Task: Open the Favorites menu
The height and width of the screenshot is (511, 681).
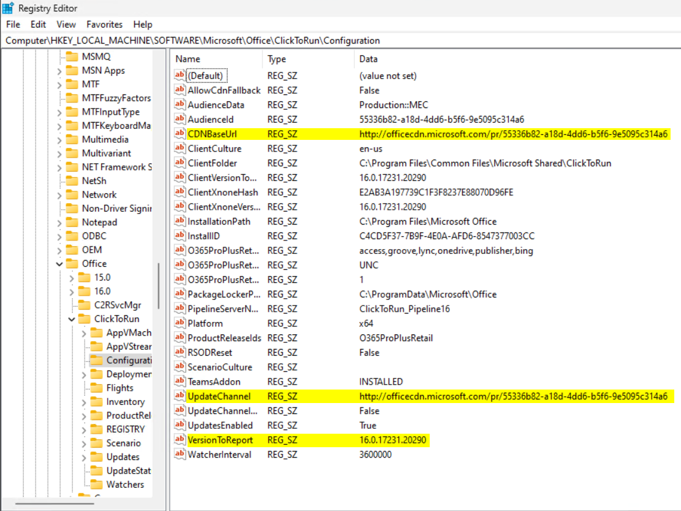Action: (104, 25)
